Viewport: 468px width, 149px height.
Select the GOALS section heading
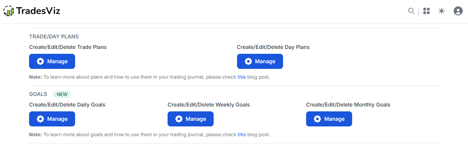(x=38, y=94)
